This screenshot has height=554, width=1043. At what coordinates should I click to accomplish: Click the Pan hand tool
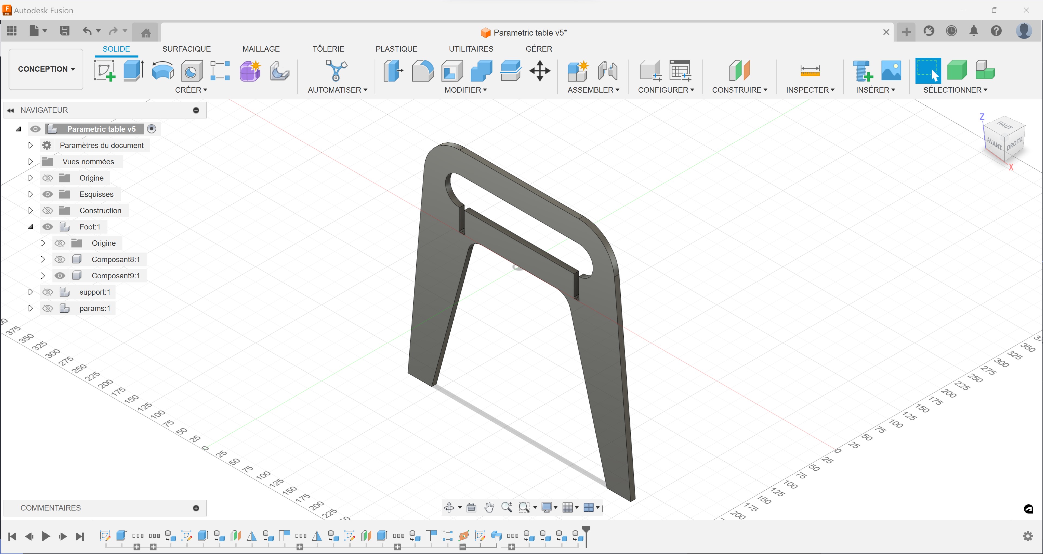click(x=489, y=507)
